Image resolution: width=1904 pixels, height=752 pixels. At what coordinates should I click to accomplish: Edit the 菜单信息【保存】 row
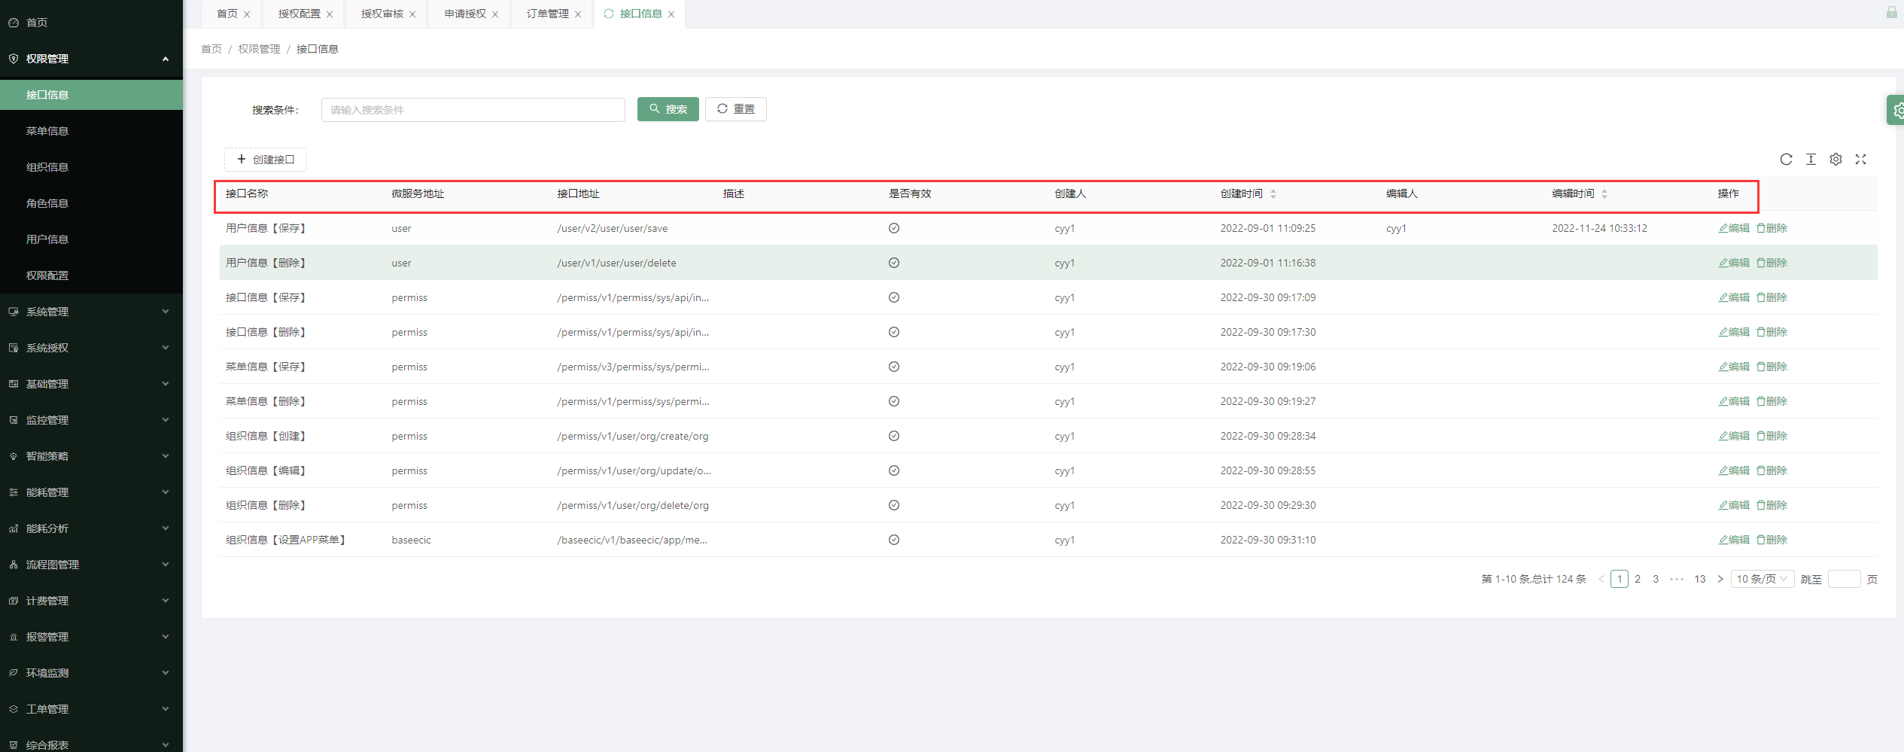[x=1734, y=367]
